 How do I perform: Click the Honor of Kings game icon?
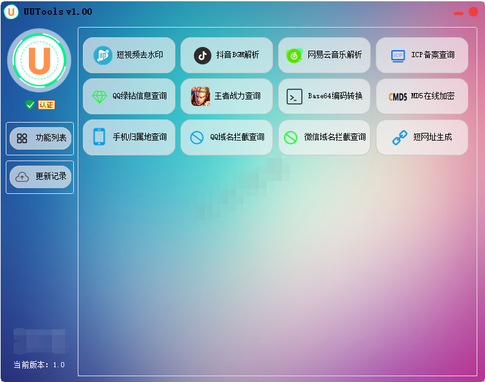(x=200, y=96)
